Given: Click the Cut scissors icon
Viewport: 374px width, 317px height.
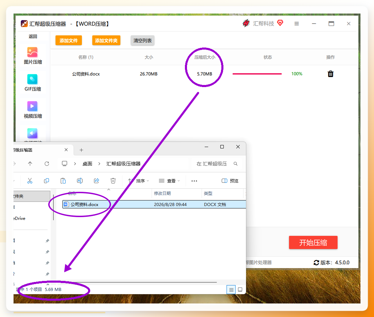Looking at the screenshot, I should [29, 181].
